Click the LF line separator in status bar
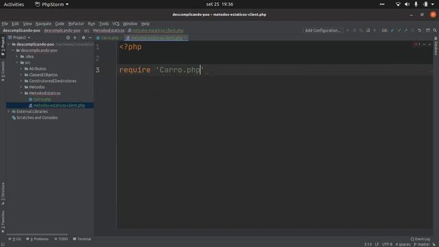The width and height of the screenshot is (439, 247). pyautogui.click(x=377, y=244)
